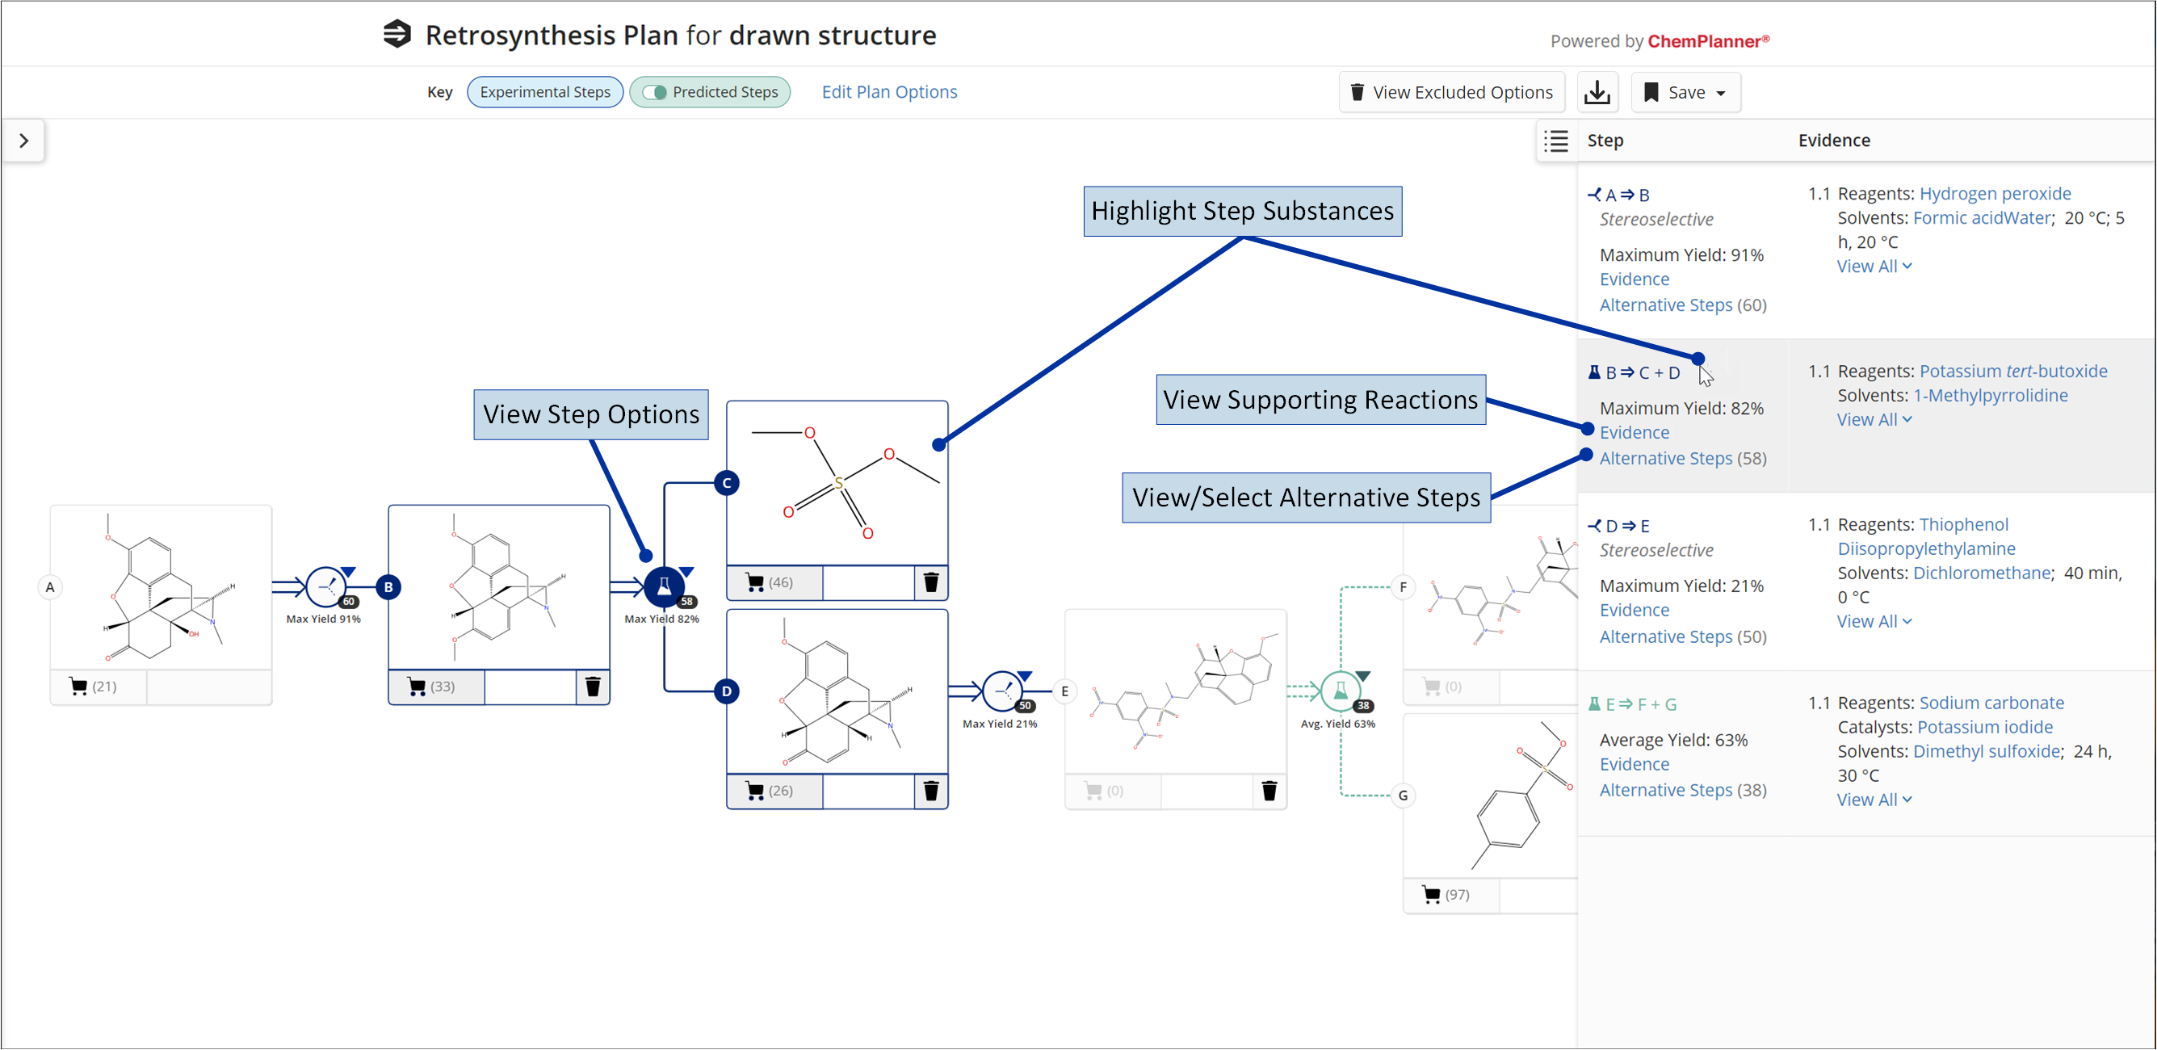Image resolution: width=2157 pixels, height=1050 pixels.
Task: Click the A to B step clock icon
Action: tap(325, 587)
